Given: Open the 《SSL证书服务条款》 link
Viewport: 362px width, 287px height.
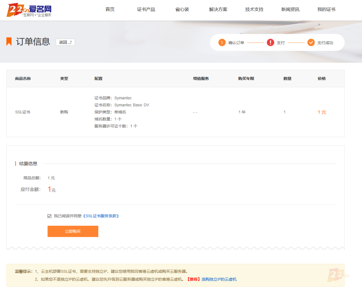Looking at the screenshot, I should pos(101,216).
